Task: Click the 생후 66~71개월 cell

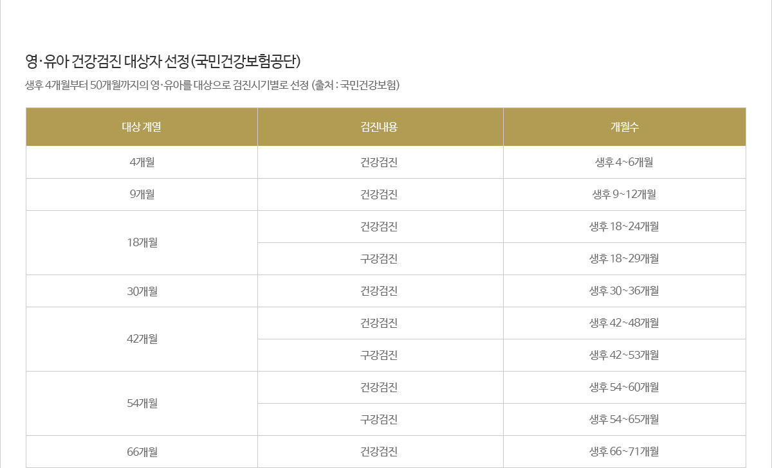Action: pyautogui.click(x=624, y=451)
